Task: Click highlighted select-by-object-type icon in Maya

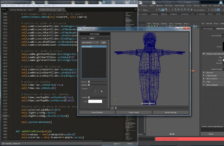Action: 163,10
